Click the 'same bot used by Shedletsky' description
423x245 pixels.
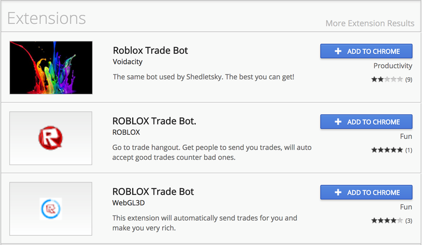(x=203, y=77)
